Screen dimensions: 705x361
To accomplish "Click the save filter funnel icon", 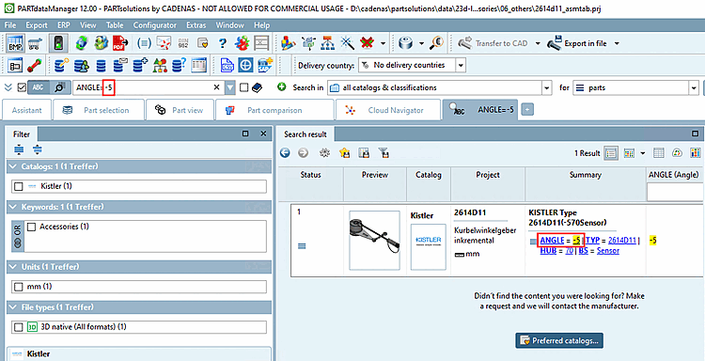I will point(384,153).
